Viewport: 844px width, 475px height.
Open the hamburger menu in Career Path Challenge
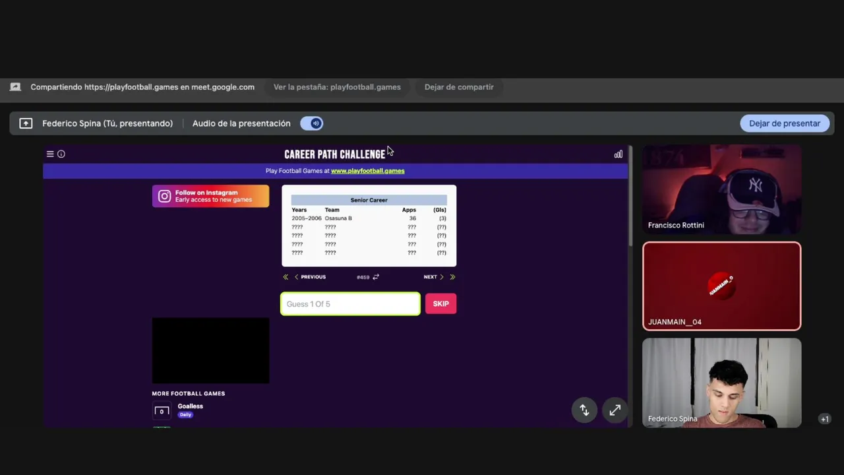[50, 154]
